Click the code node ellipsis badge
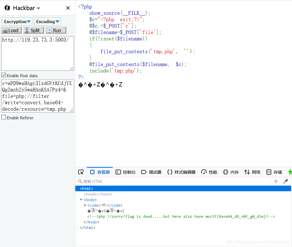Viewport: 292px width, 247px height. pyautogui.click(x=104, y=205)
